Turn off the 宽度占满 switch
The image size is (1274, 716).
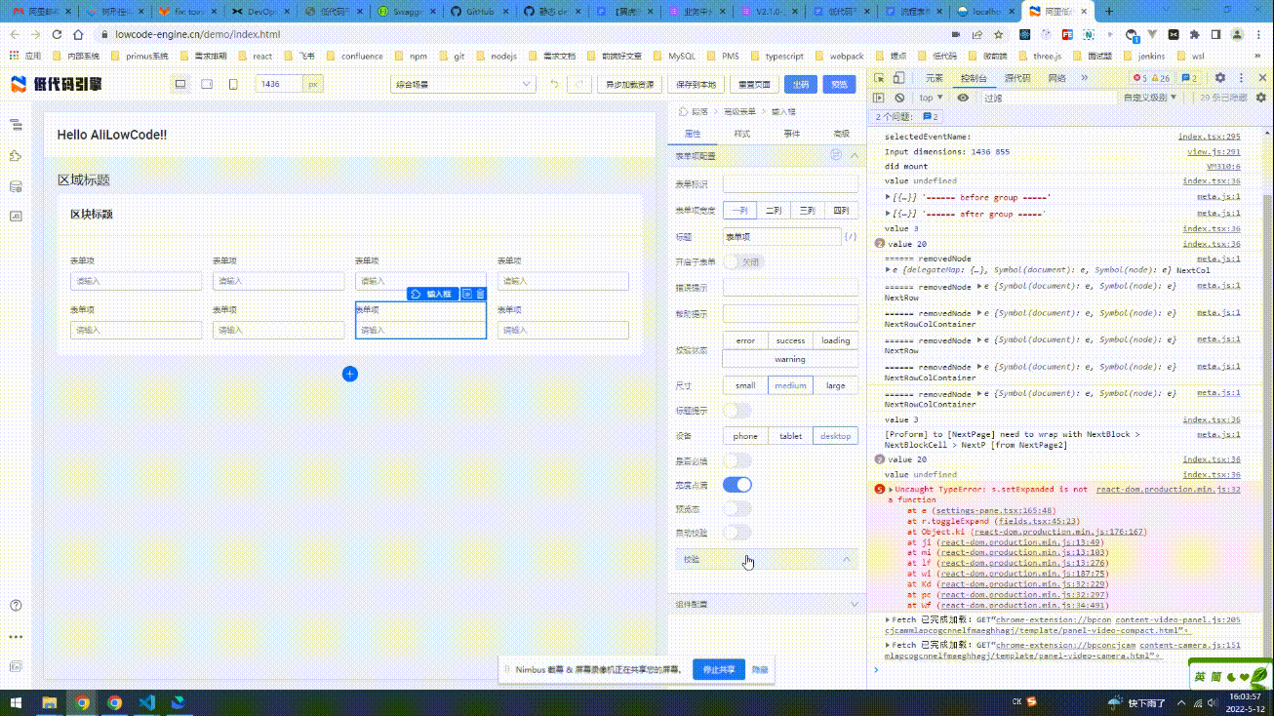[x=737, y=484]
